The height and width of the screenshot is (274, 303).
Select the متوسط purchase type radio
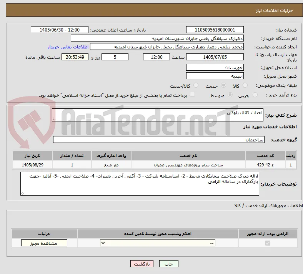click(x=230, y=95)
